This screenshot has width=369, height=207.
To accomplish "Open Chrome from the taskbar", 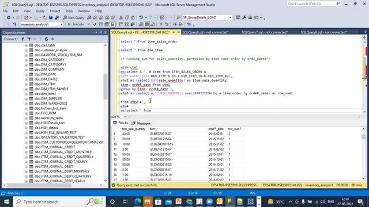I will pyautogui.click(x=189, y=202).
